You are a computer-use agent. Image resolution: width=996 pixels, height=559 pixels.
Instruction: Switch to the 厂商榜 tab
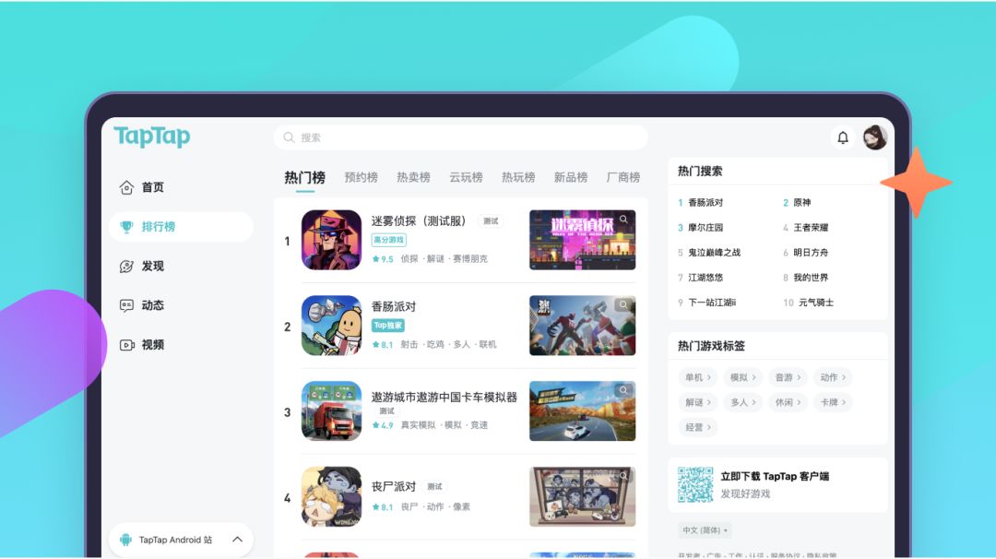[623, 177]
